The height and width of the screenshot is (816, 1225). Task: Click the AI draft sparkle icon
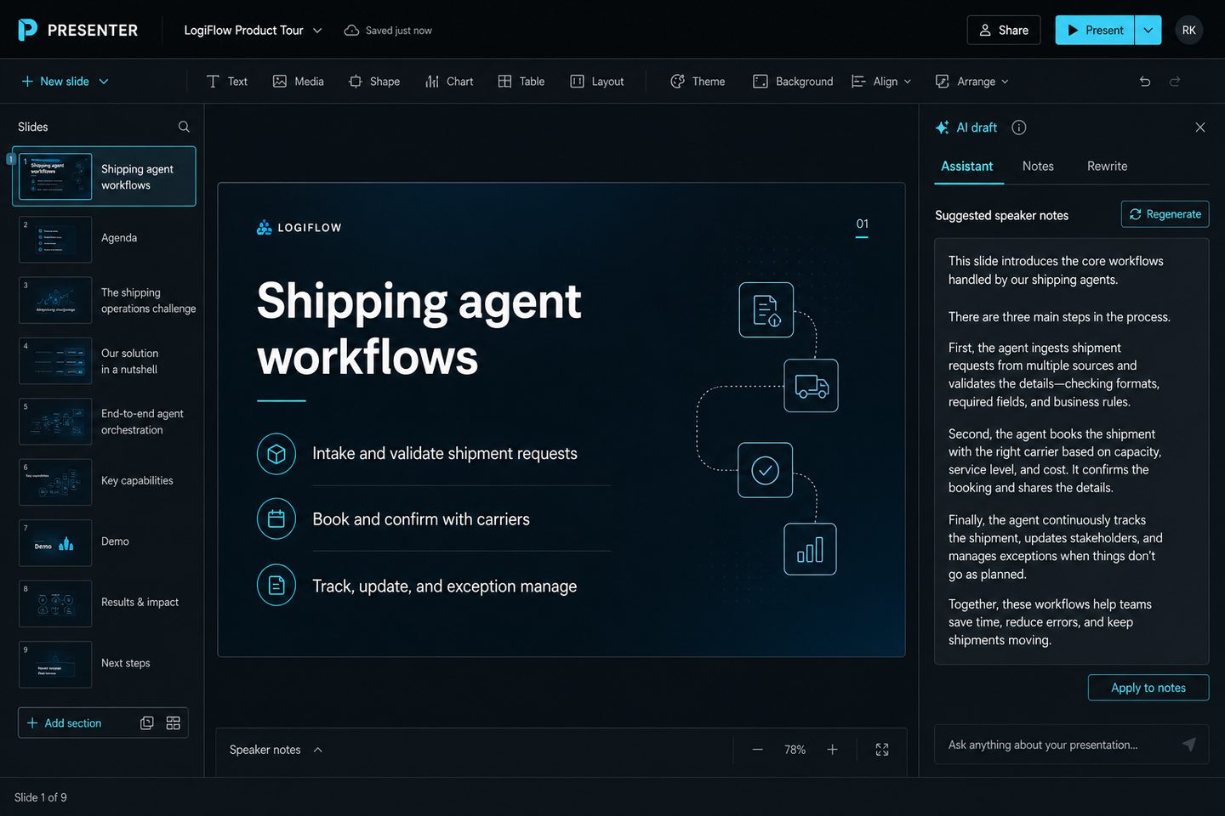(x=942, y=127)
